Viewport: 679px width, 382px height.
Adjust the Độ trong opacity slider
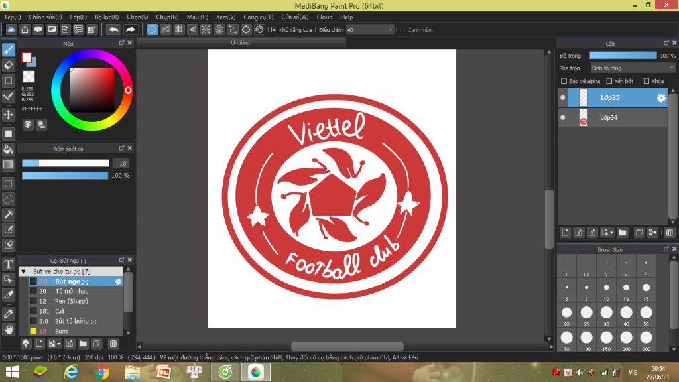tap(623, 56)
